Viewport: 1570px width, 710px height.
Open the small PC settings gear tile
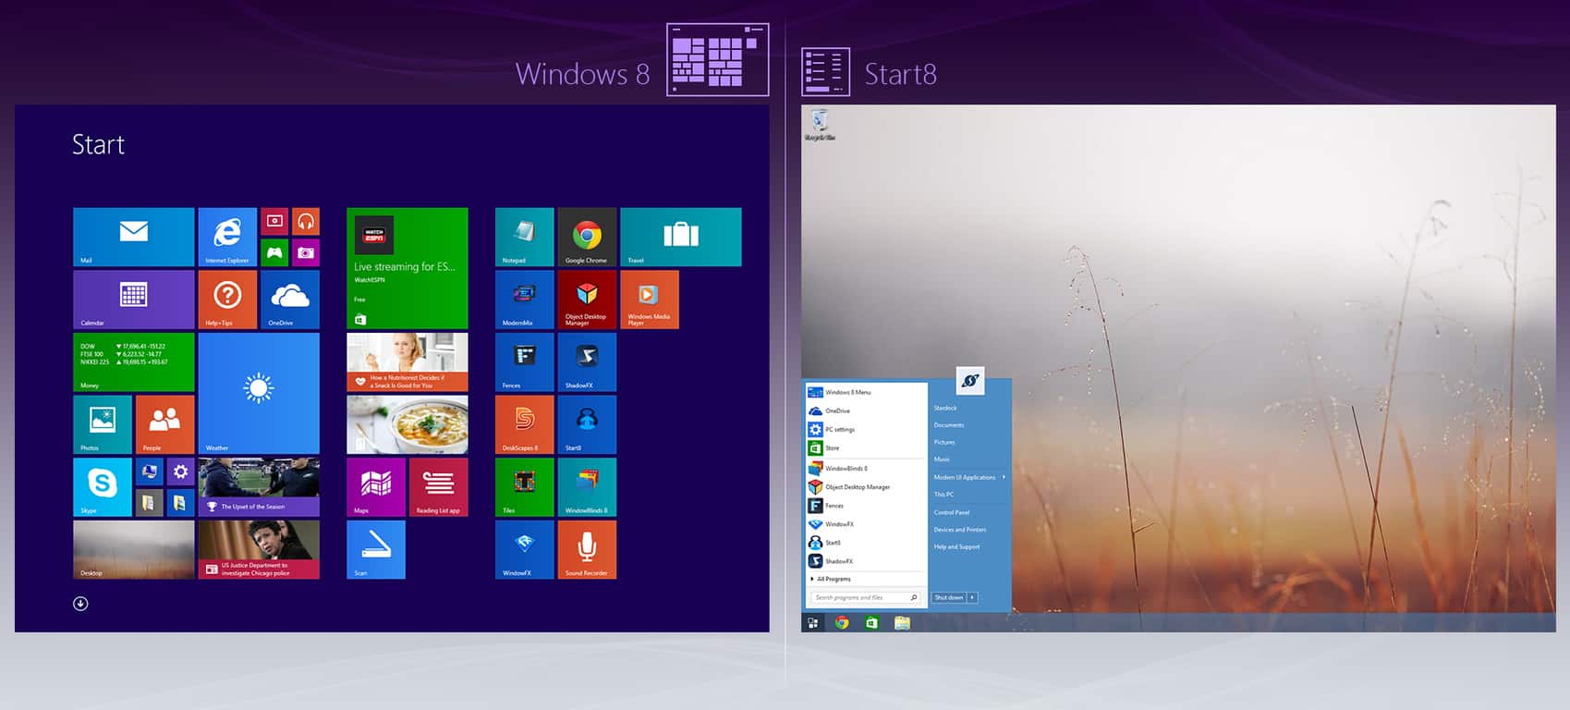point(180,471)
